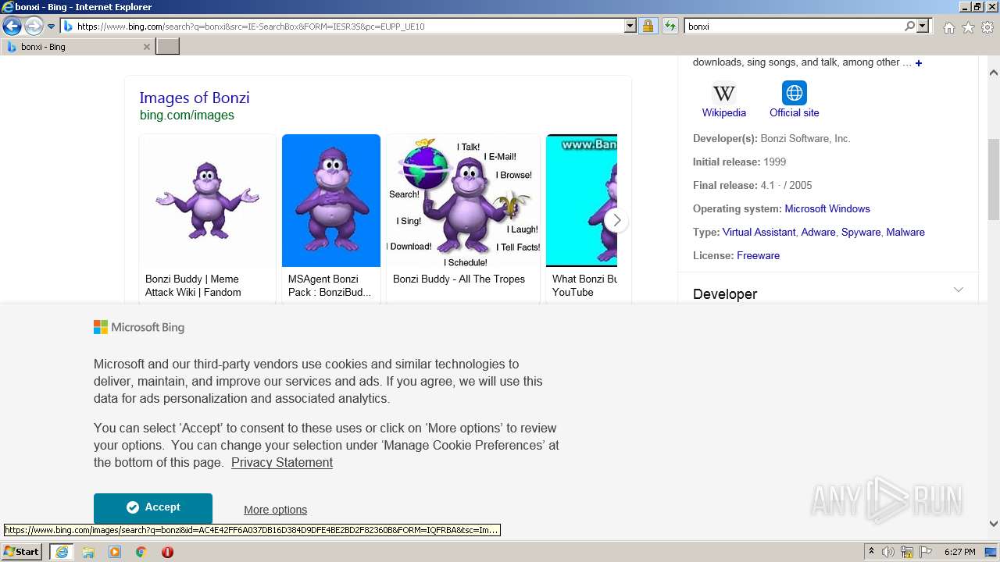Open the Privacy Statement link
Image resolution: width=1000 pixels, height=562 pixels.
pos(282,462)
